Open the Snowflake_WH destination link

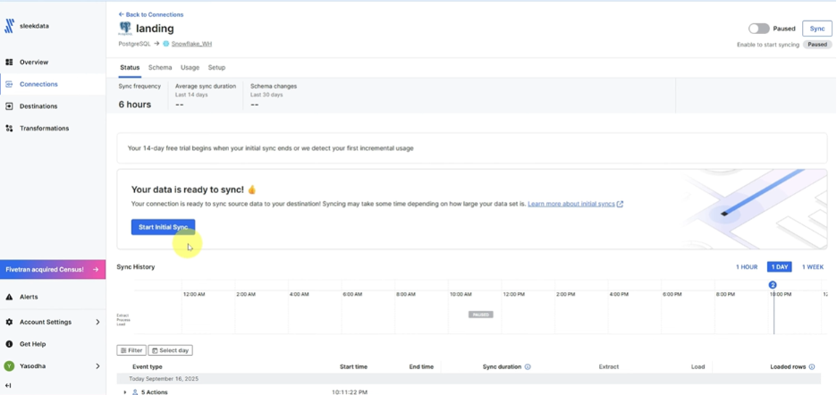(191, 44)
